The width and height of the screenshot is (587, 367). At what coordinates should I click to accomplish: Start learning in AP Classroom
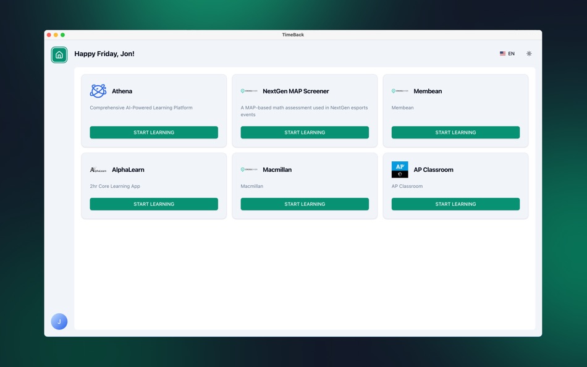455,204
